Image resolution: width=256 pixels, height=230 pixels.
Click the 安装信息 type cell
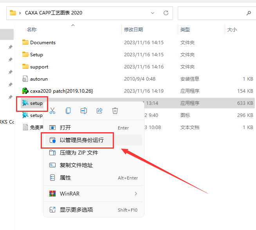190,79
